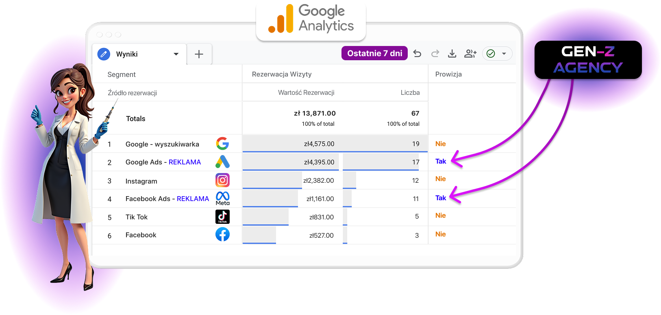The image size is (661, 315).
Task: Expand the status dropdown caret
Action: coord(504,54)
